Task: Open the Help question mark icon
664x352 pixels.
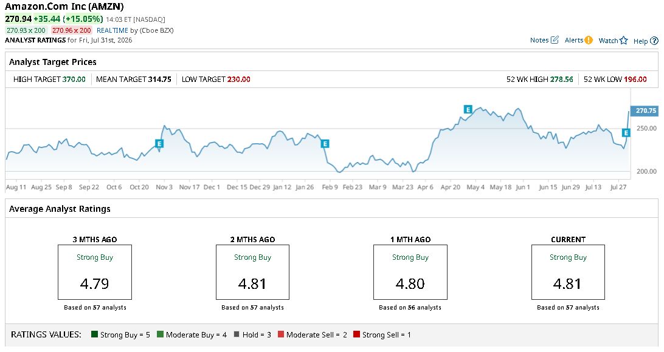Action: pos(654,41)
